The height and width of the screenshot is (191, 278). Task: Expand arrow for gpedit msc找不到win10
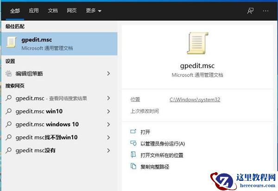tap(108, 137)
